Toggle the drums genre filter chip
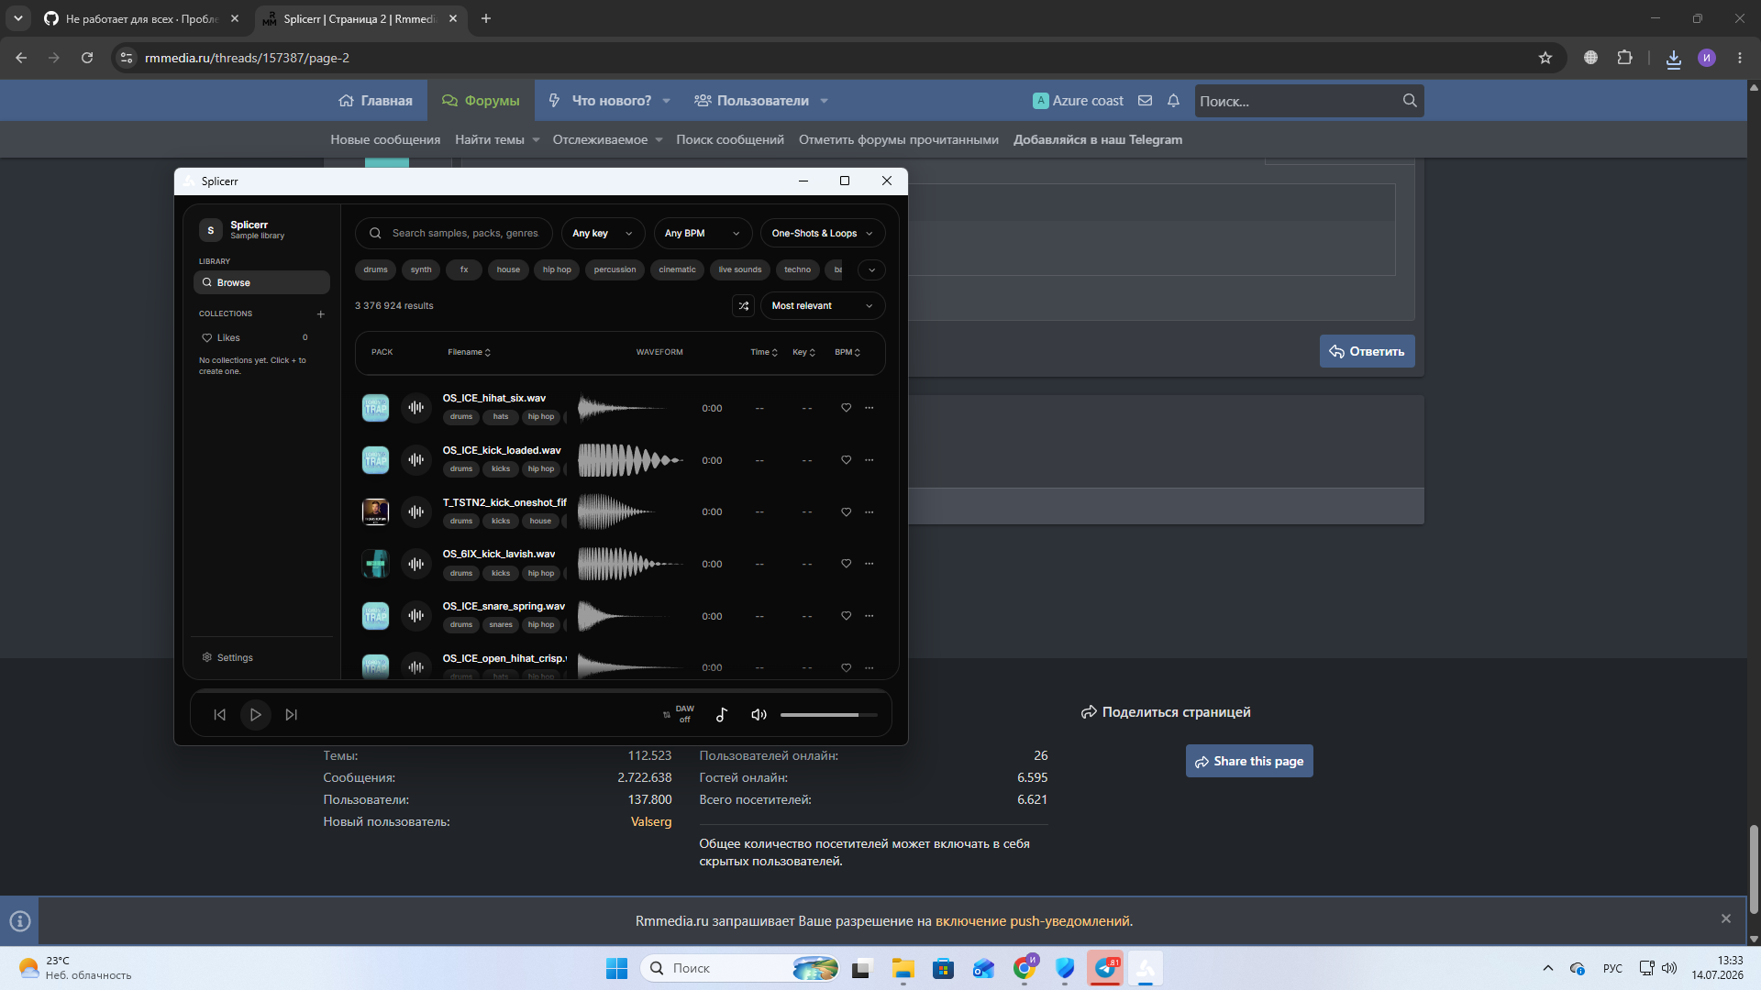Image resolution: width=1761 pixels, height=990 pixels. [x=375, y=269]
